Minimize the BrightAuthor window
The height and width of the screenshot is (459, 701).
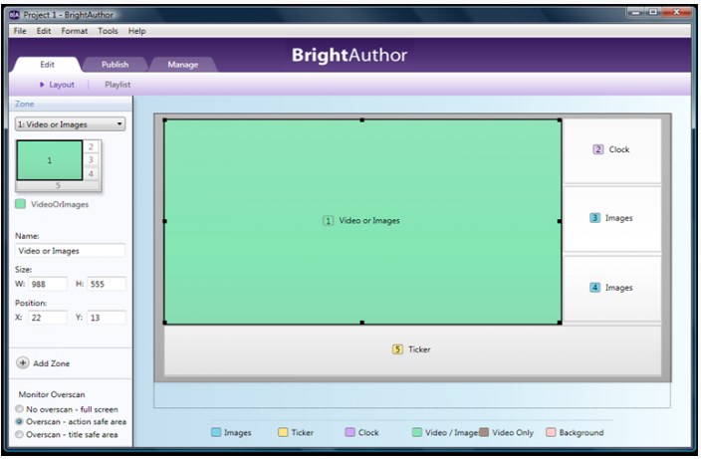point(635,13)
